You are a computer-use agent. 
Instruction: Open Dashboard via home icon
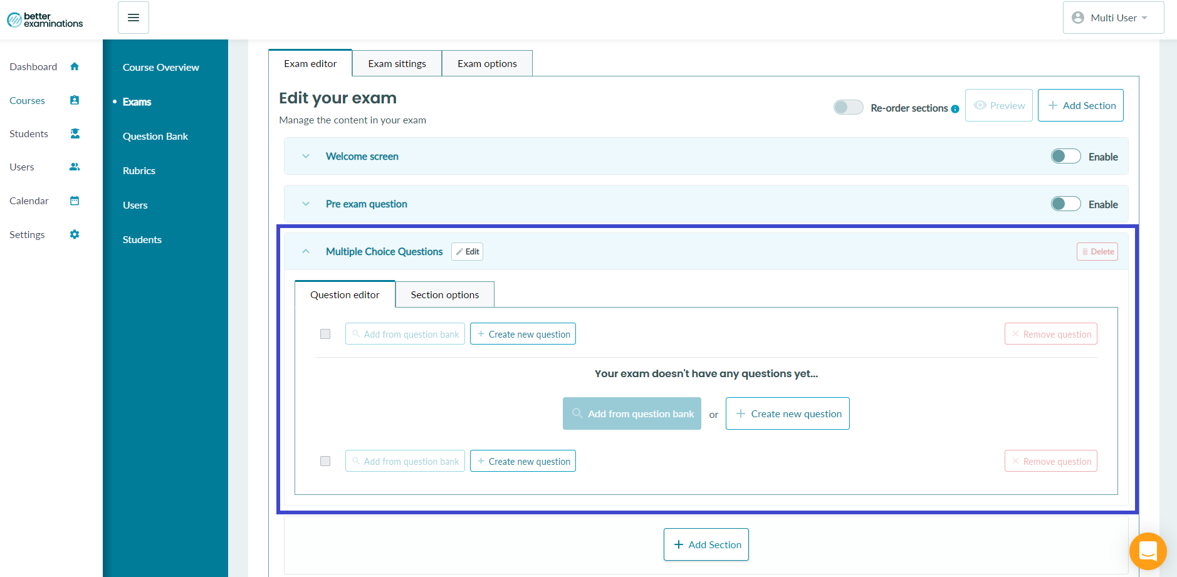pos(75,66)
